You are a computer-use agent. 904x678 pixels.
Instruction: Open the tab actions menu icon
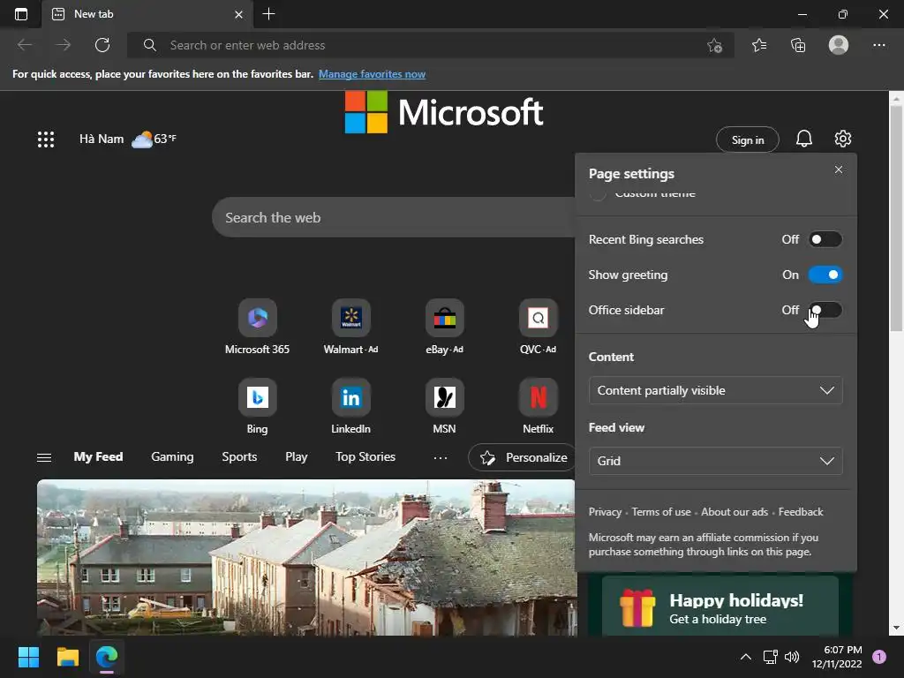(x=21, y=14)
